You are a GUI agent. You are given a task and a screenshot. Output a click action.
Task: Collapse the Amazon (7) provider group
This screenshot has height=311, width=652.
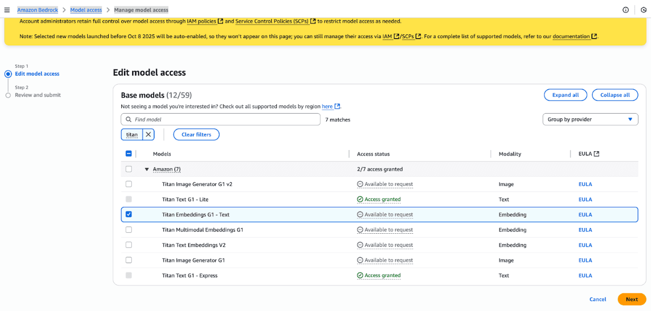point(147,169)
